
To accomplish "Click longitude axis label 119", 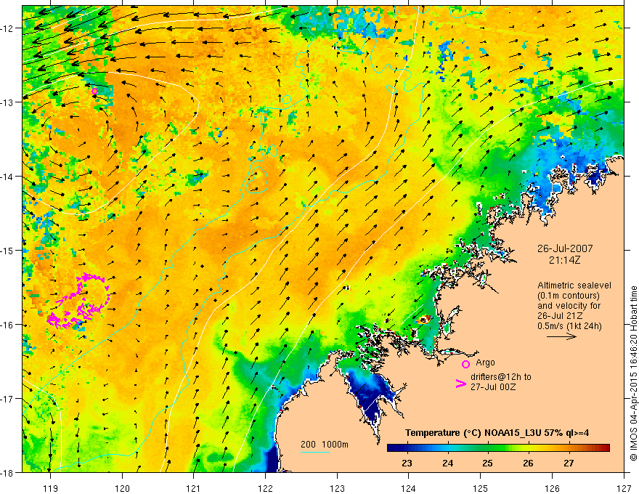I will 50,488.
